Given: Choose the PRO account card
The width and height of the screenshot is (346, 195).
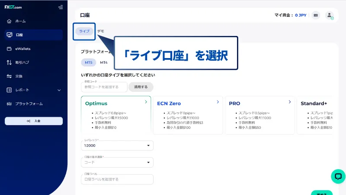Looking at the screenshot, I should pyautogui.click(x=260, y=115).
